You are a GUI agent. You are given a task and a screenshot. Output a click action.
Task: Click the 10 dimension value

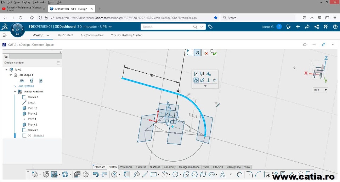coord(151,75)
